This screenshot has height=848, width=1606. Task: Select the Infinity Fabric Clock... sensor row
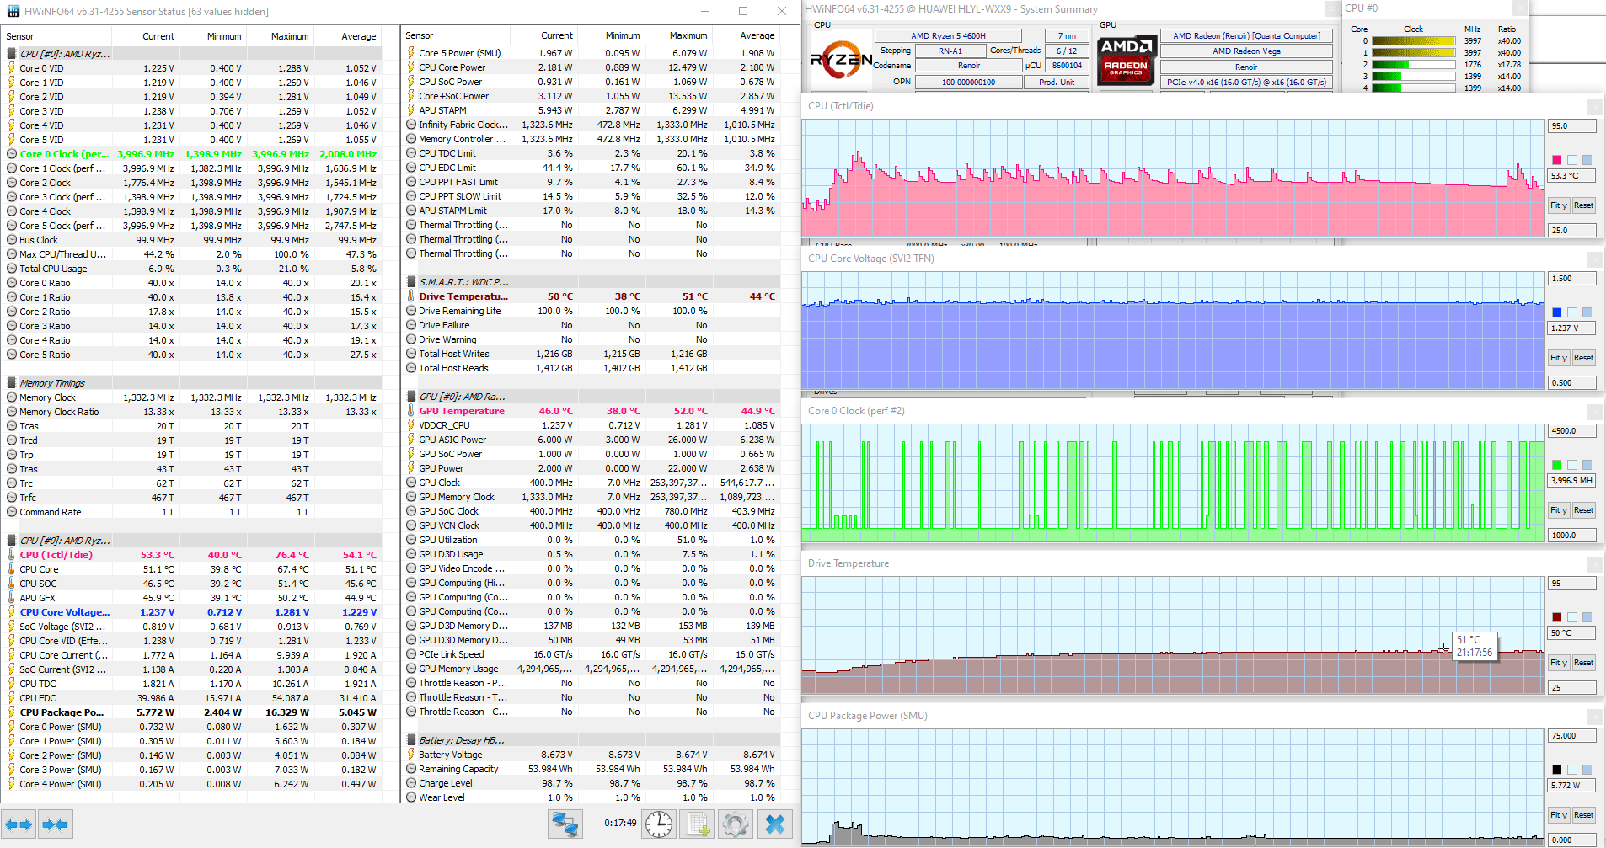pos(590,125)
